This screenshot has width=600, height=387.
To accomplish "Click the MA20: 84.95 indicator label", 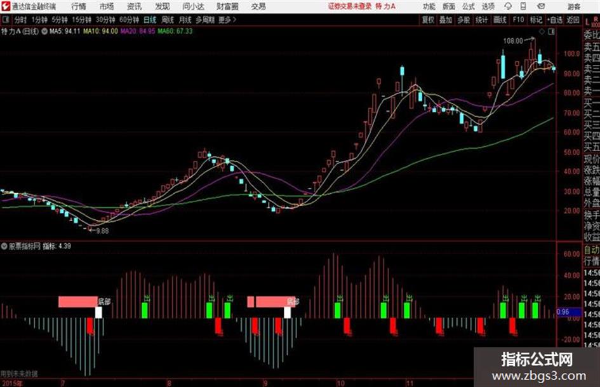I will (x=138, y=31).
